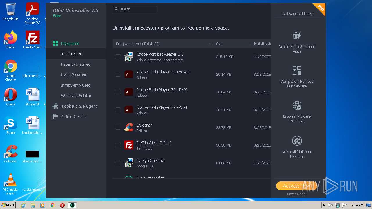Open the Skype desktop shortcut
The image size is (372, 209).
[10, 125]
